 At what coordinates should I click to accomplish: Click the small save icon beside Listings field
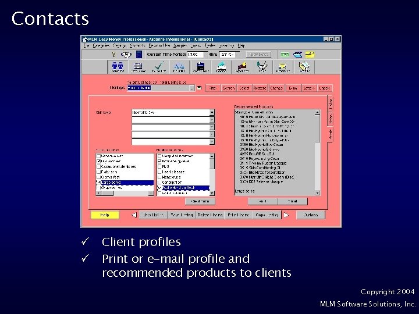point(200,88)
